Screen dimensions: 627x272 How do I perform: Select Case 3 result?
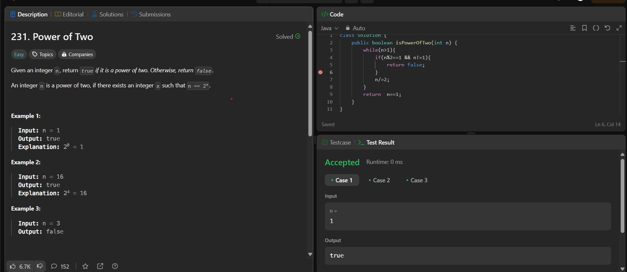(417, 180)
